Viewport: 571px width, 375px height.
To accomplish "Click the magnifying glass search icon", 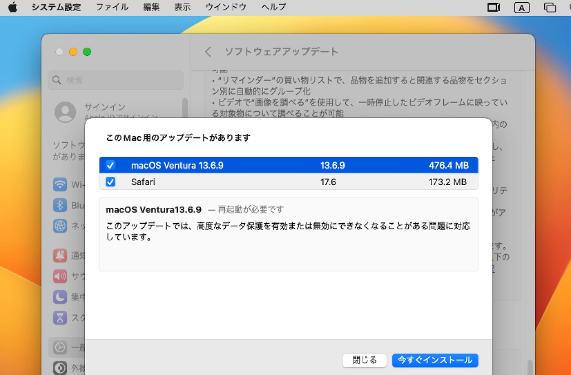I will click(x=57, y=80).
